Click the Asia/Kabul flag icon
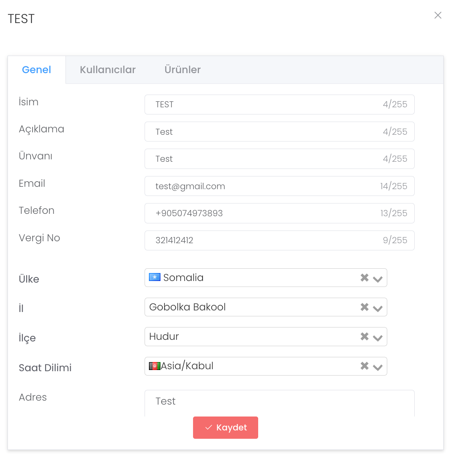452x465 pixels. coord(155,366)
